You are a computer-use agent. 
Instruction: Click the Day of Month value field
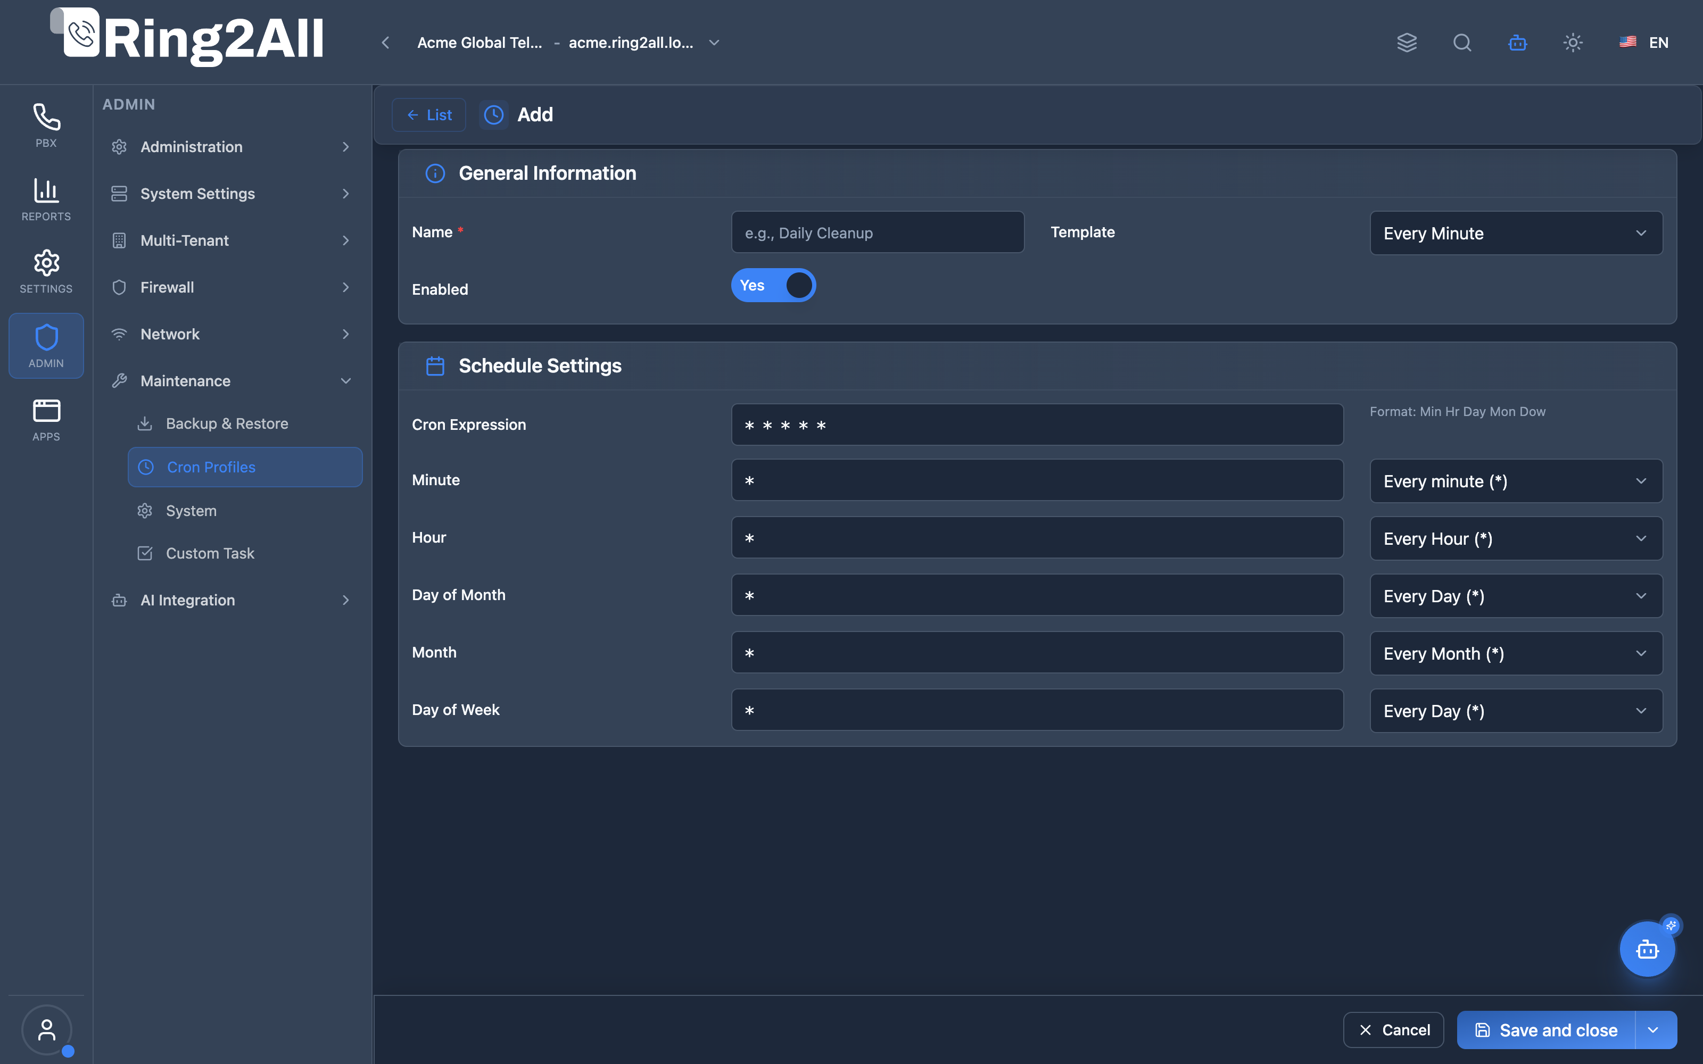[1037, 595]
